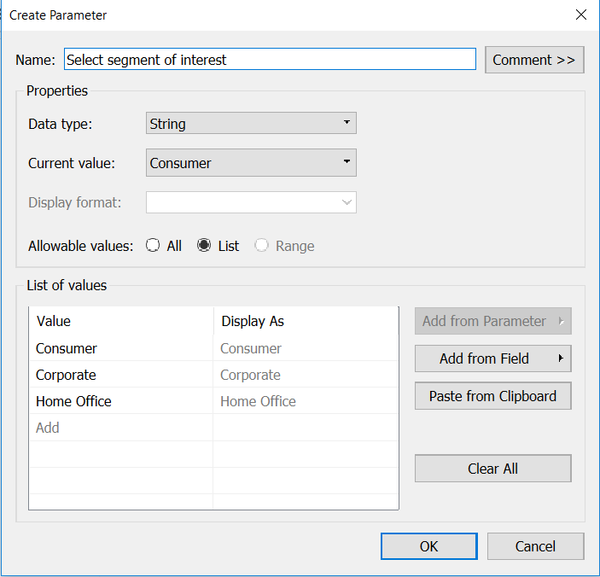
Task: Expand the Display format combo box
Action: tap(251, 202)
